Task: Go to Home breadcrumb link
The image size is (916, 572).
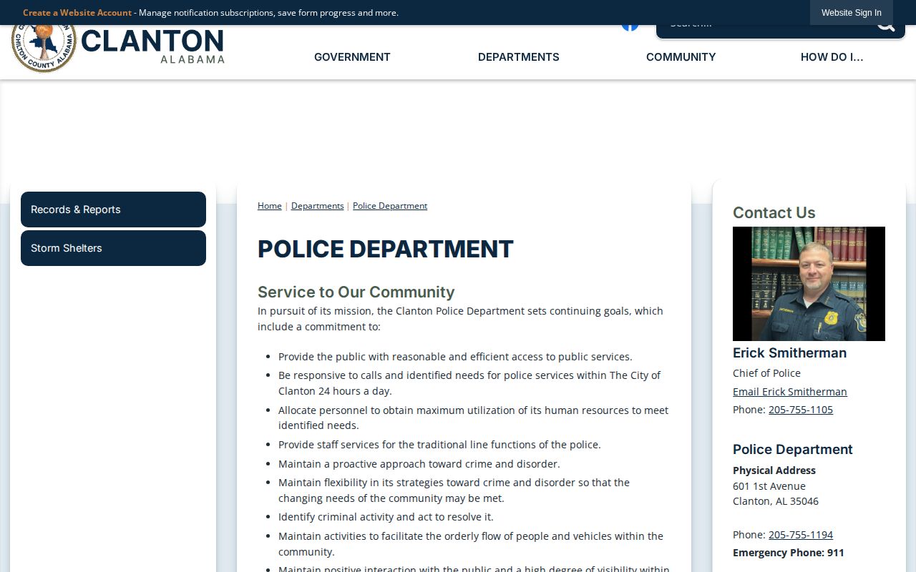Action: (270, 206)
